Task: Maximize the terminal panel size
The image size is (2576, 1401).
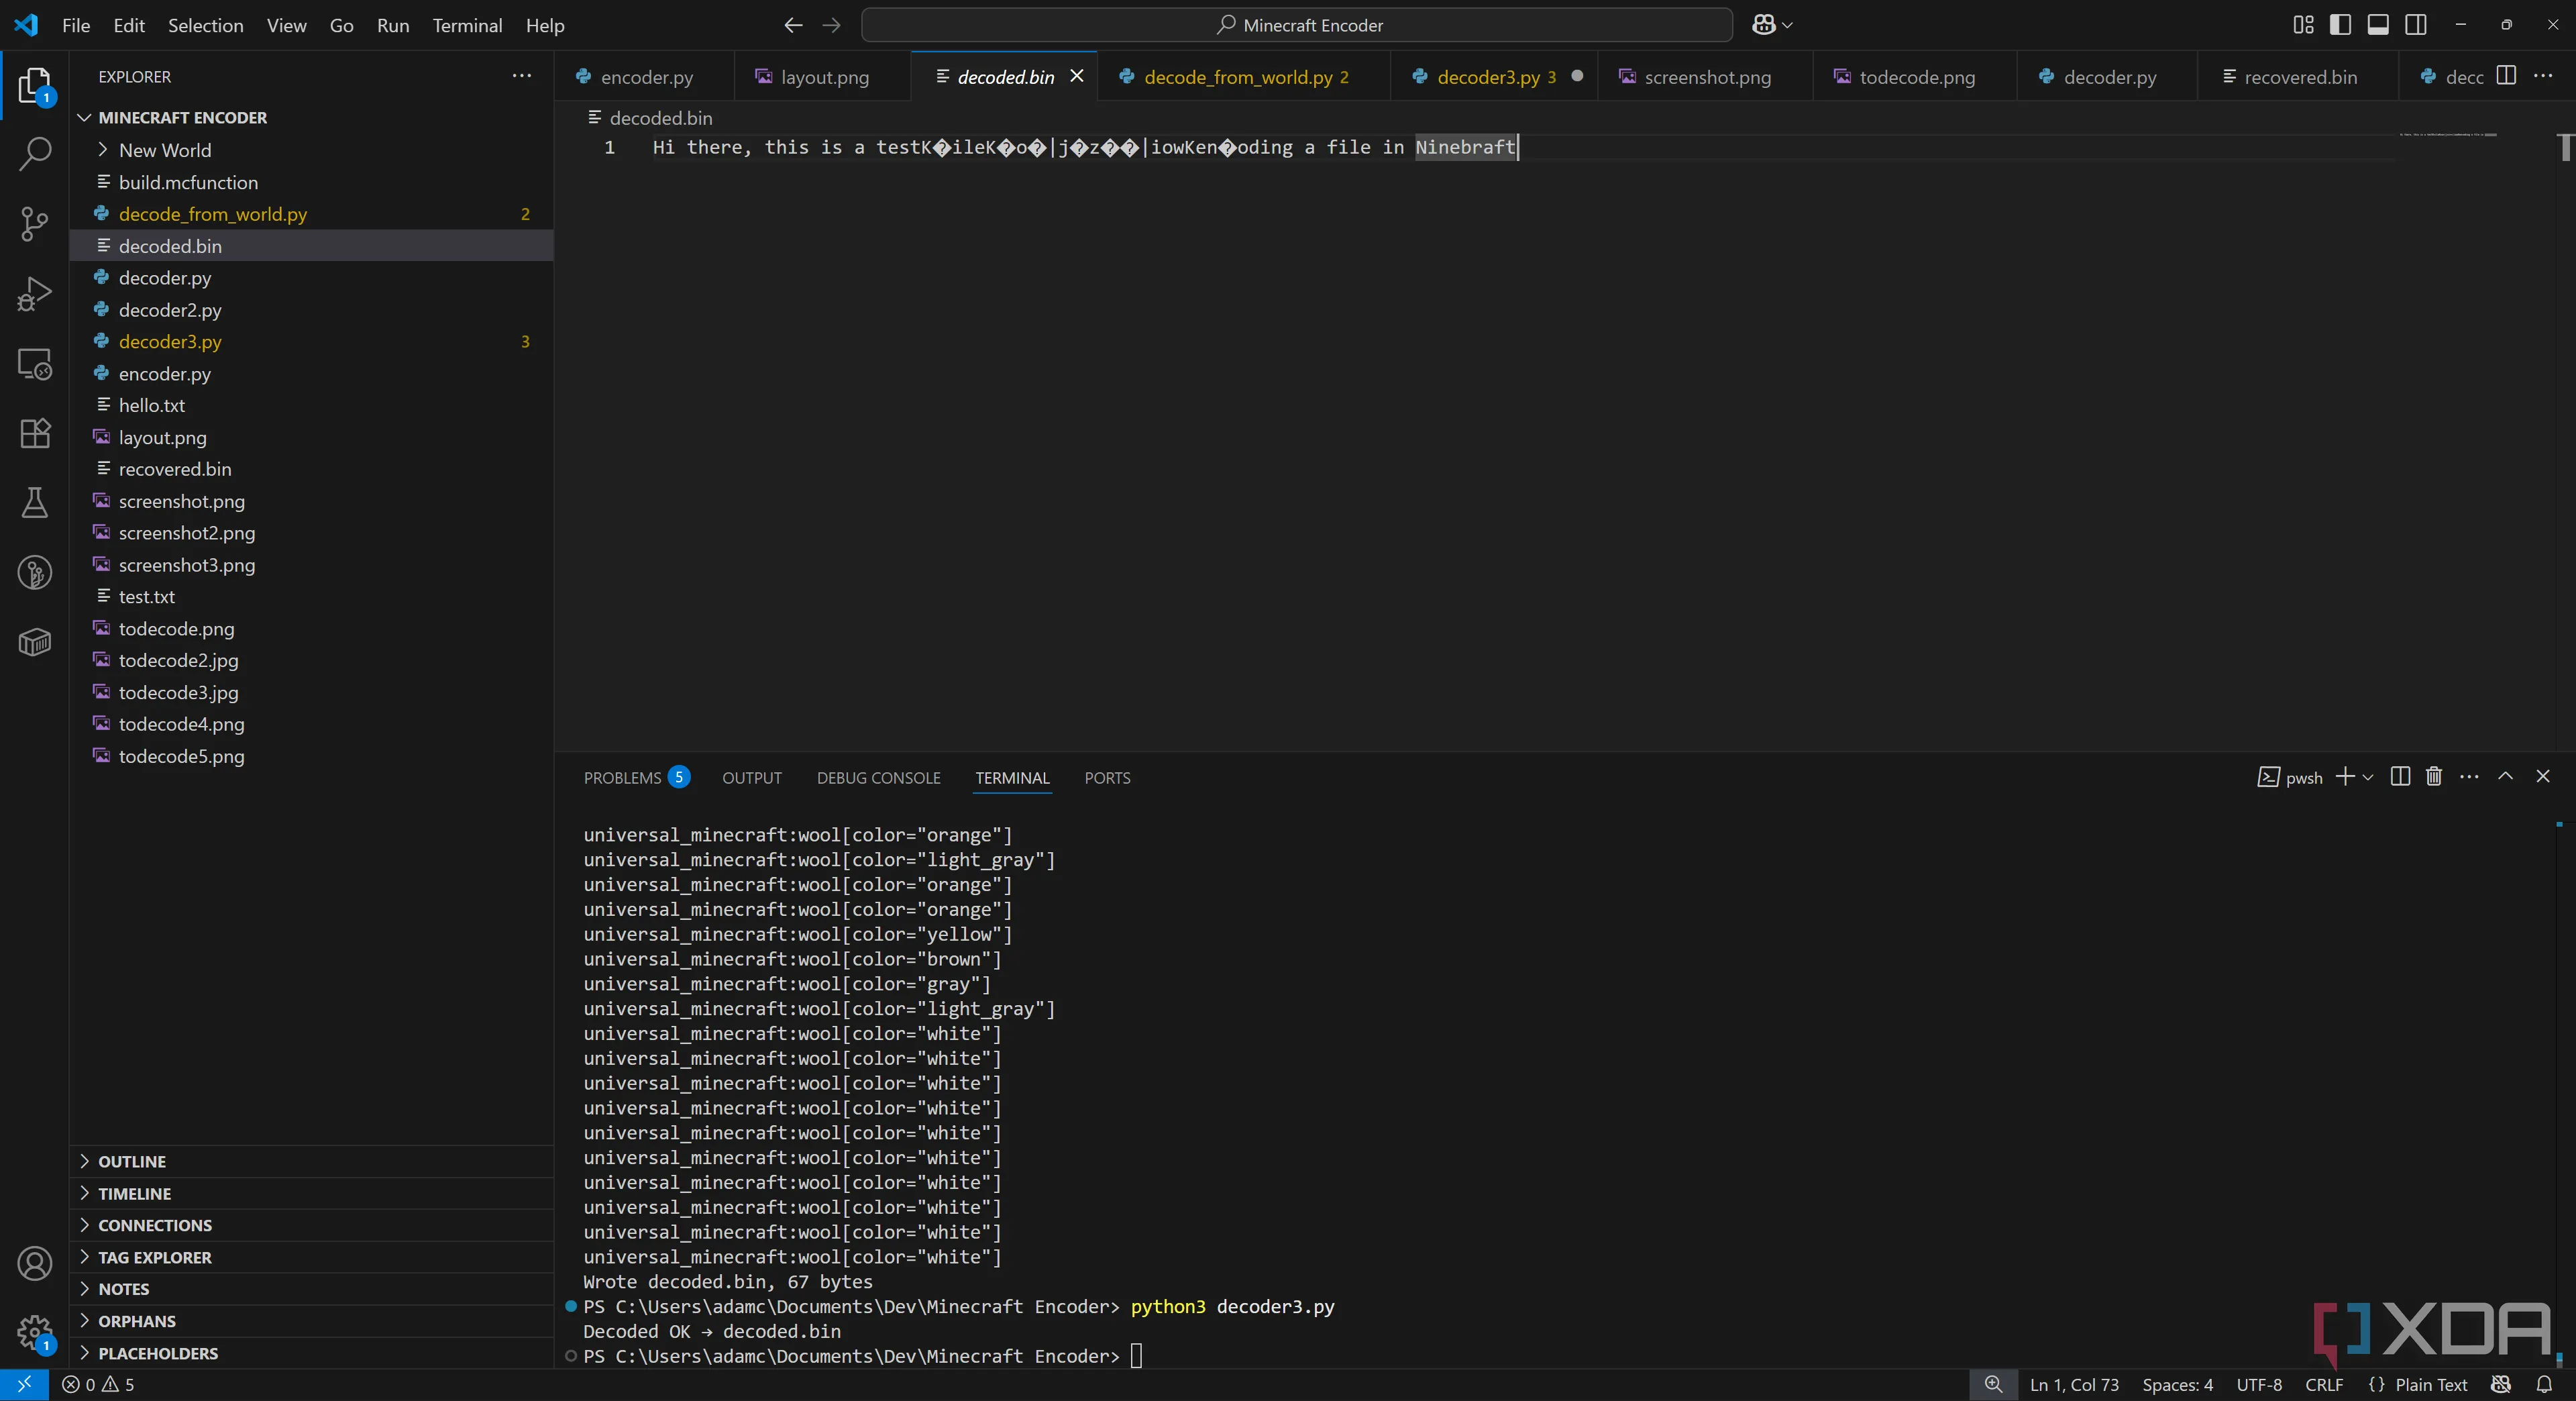Action: pos(2506,777)
